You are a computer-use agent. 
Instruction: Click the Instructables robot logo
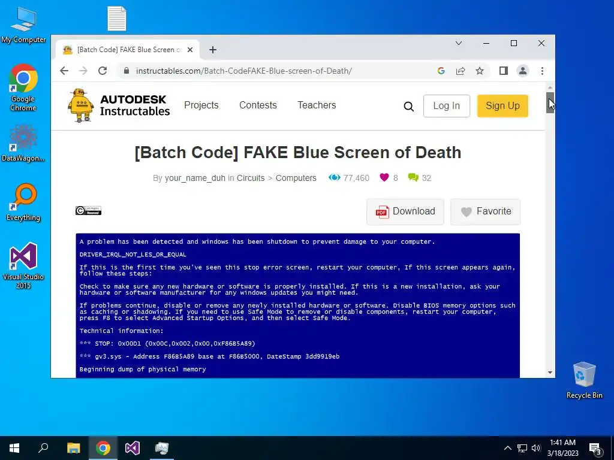pyautogui.click(x=81, y=105)
